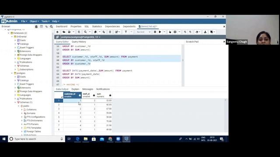Image resolution: width=280 pixels, height=157 pixels.
Task: Open the Save File dropdown arrow
Action: click(73, 32)
